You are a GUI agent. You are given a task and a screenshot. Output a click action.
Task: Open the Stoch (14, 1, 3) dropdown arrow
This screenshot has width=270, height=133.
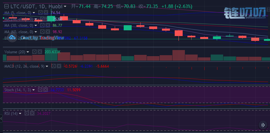pos(33,90)
